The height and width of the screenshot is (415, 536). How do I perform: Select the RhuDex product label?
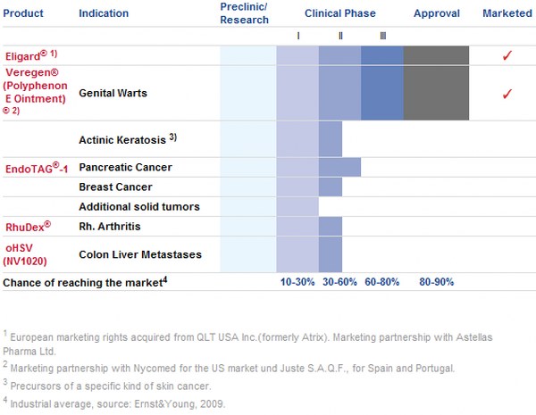click(28, 227)
